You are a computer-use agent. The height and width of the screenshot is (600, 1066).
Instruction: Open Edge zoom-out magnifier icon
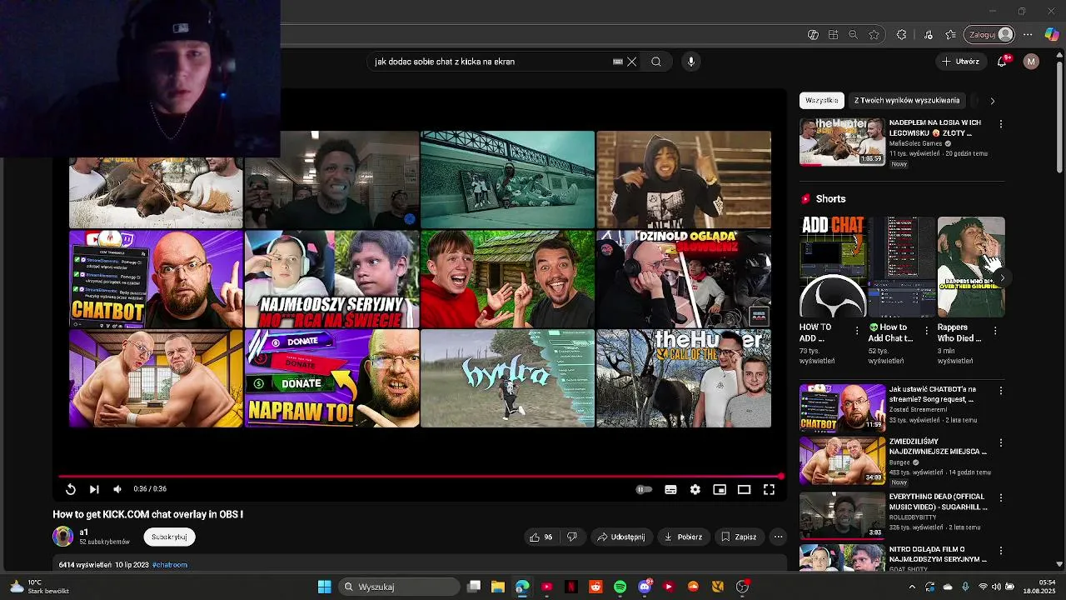[x=853, y=35]
